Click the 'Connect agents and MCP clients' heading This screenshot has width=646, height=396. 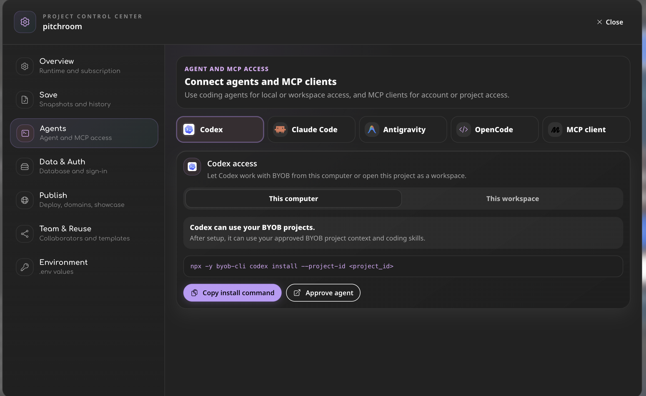click(261, 82)
